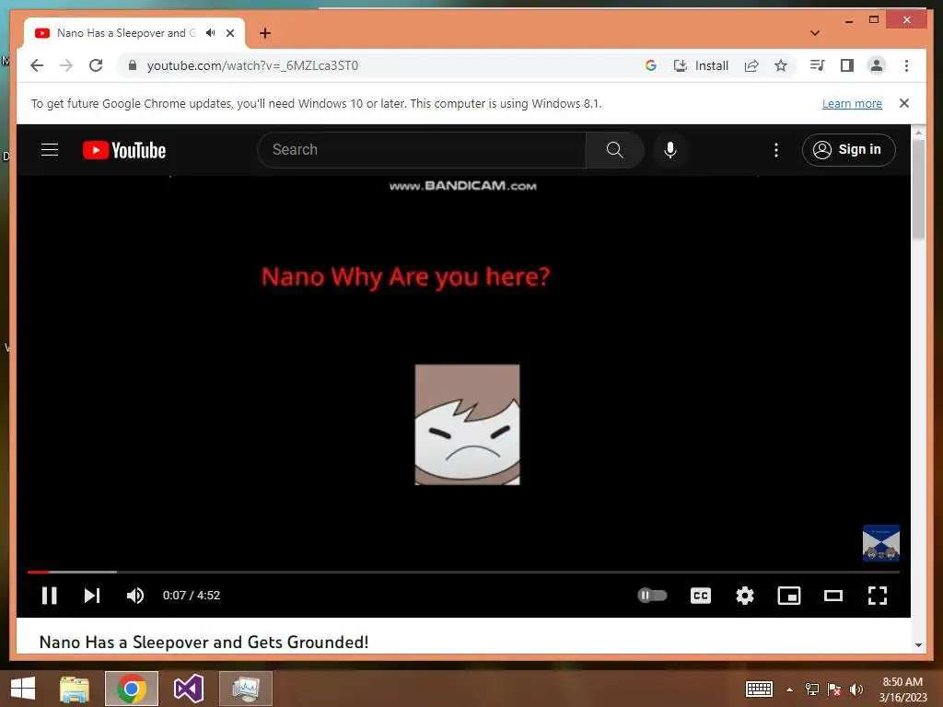The width and height of the screenshot is (943, 707).
Task: Search with your voice microphone
Action: [x=670, y=150]
